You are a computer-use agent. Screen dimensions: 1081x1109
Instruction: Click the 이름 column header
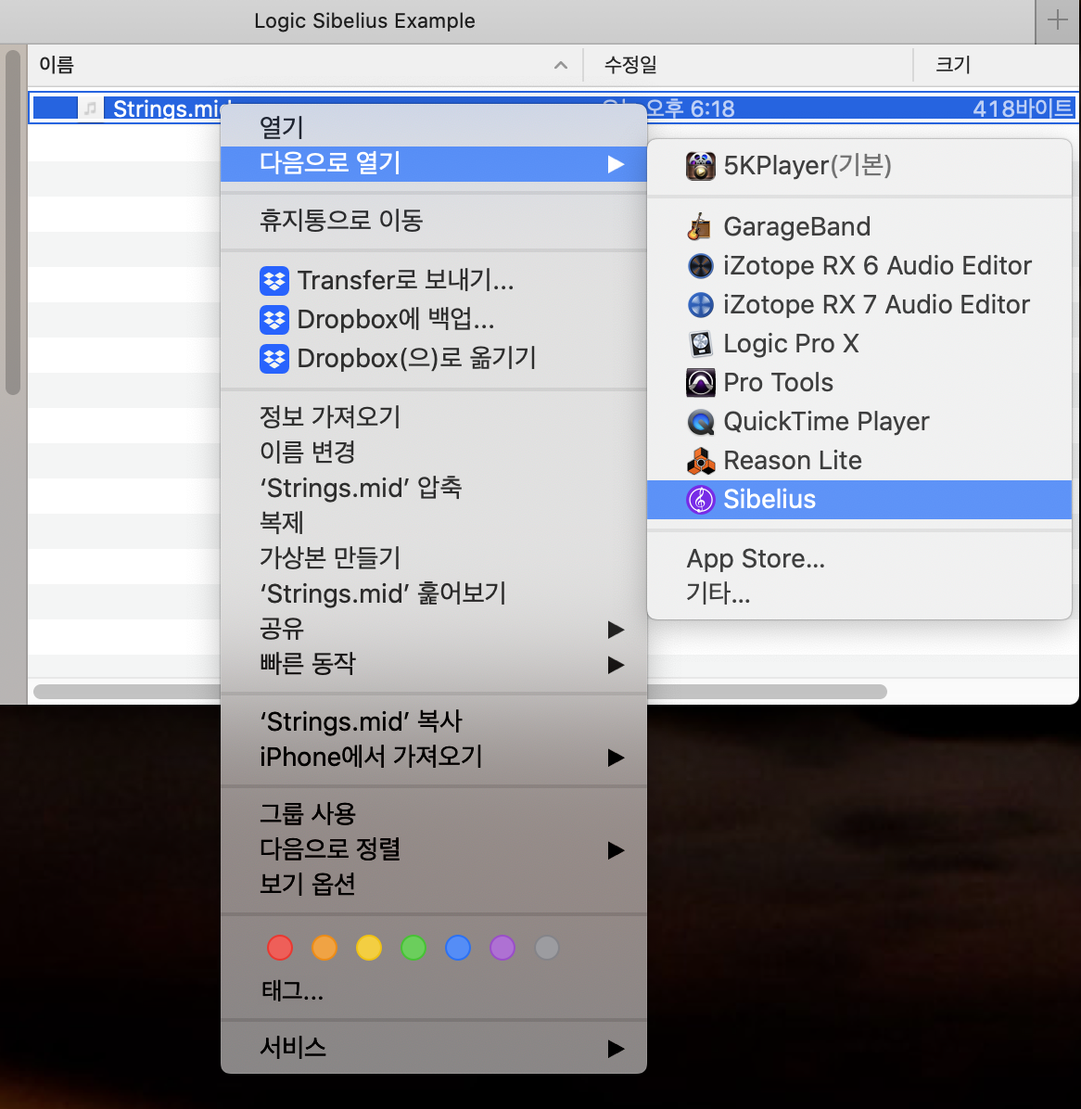pos(305,65)
